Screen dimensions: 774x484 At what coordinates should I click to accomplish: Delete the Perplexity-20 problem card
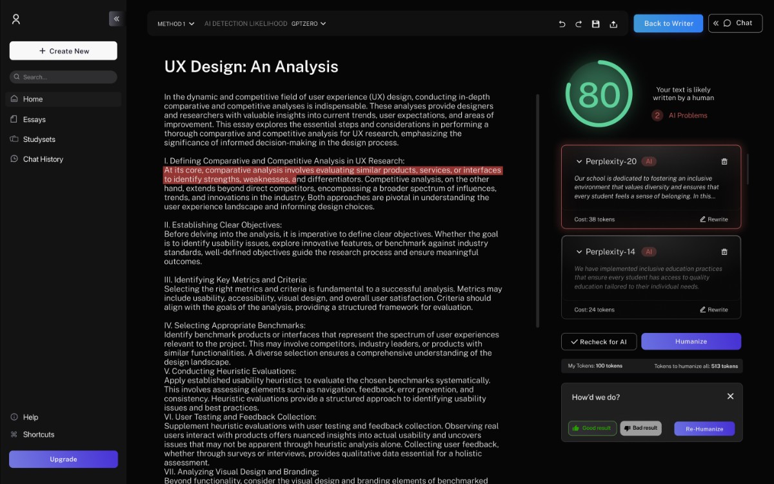coord(724,161)
